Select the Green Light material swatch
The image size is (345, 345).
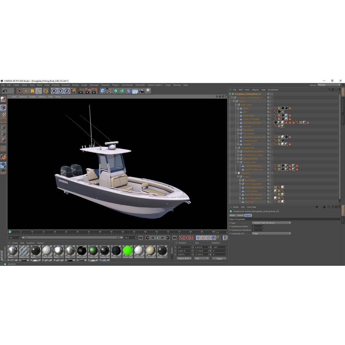(127, 252)
